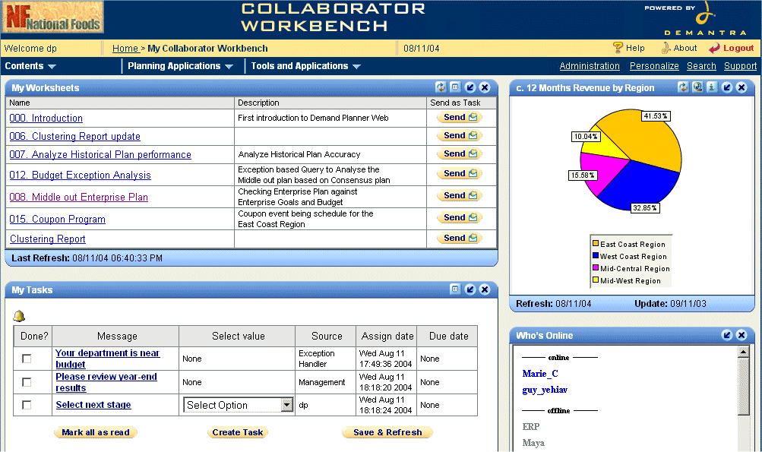Open the My Tasks layout icon
Image resolution: width=762 pixels, height=452 pixels.
point(455,289)
